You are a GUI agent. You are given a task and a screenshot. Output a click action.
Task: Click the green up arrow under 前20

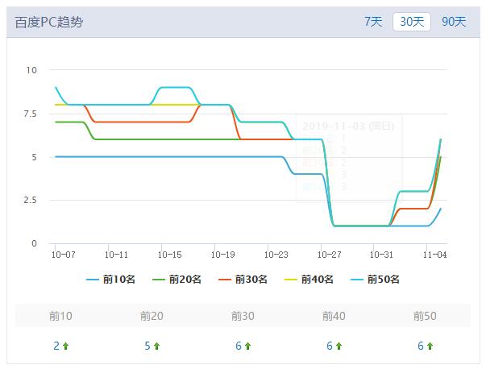pos(157,346)
